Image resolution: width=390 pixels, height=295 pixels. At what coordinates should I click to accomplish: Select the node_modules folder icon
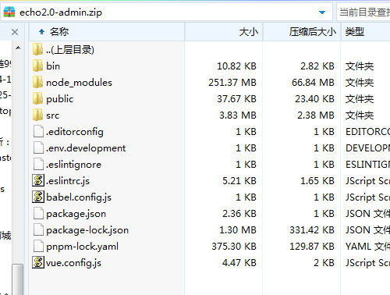click(x=38, y=82)
